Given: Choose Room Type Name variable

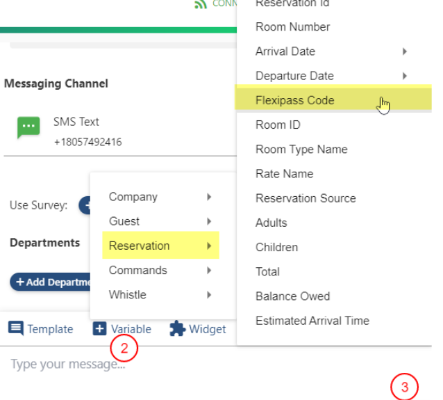Looking at the screenshot, I should pyautogui.click(x=301, y=150).
